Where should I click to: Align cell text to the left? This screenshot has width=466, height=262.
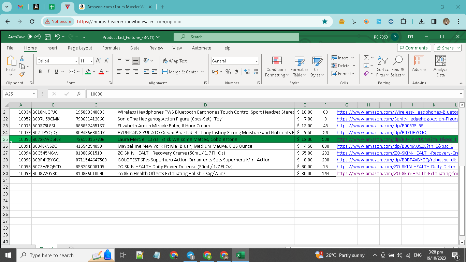click(119, 72)
